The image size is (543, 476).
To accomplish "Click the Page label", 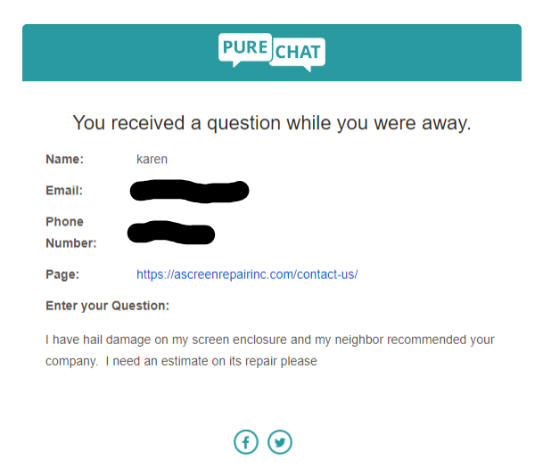I will (62, 275).
